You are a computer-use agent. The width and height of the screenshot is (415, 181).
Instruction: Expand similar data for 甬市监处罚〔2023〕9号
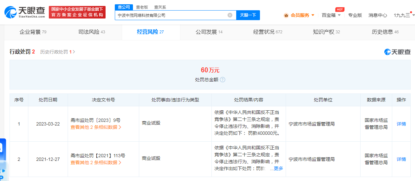click(96, 127)
